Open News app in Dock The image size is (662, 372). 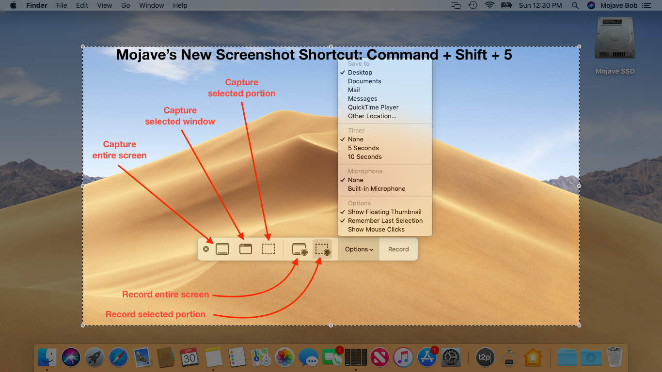pyautogui.click(x=380, y=357)
